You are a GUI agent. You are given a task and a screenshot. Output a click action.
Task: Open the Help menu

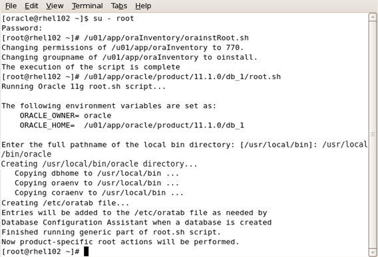[143, 6]
